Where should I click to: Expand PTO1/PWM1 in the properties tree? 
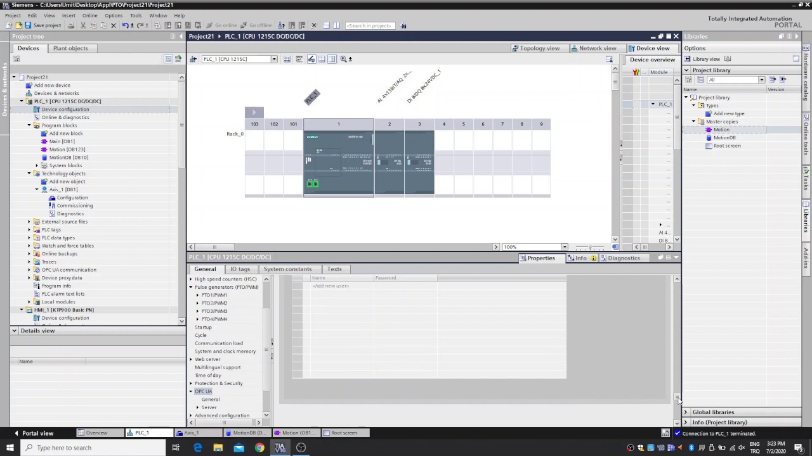197,295
